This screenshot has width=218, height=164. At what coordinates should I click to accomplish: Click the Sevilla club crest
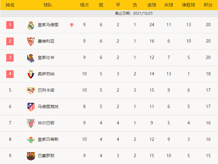click(31, 41)
